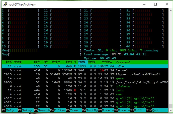Sort by the MEM% column header
The width and height of the screenshot is (173, 114).
point(92,62)
